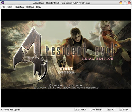132x112 pixels.
Task: Click the 36.61 MIPS status entry
Action: (80, 109)
